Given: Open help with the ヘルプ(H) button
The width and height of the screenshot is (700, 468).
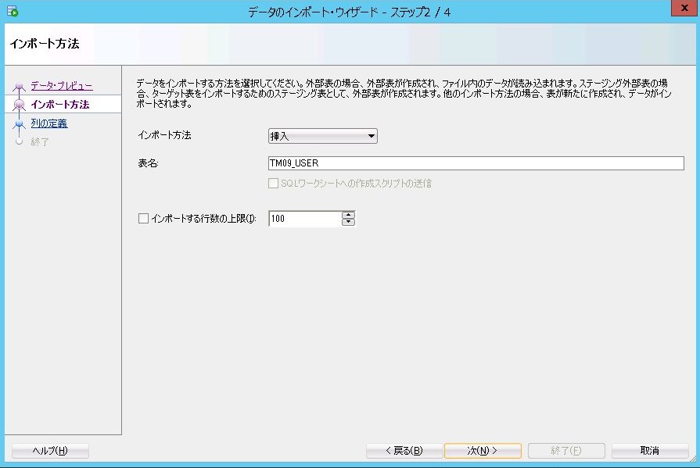Looking at the screenshot, I should [50, 451].
